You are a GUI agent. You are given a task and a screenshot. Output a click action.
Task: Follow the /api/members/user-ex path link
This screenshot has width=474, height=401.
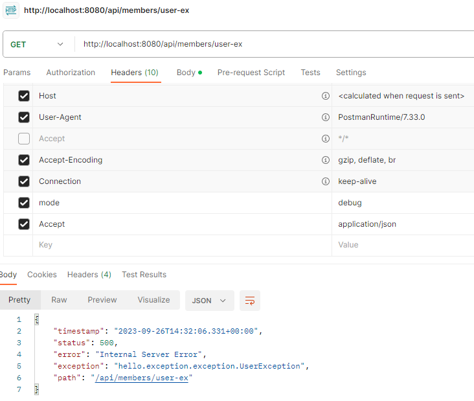141,378
